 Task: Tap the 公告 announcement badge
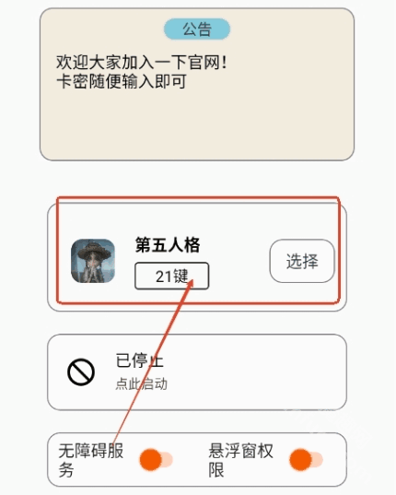click(x=197, y=29)
